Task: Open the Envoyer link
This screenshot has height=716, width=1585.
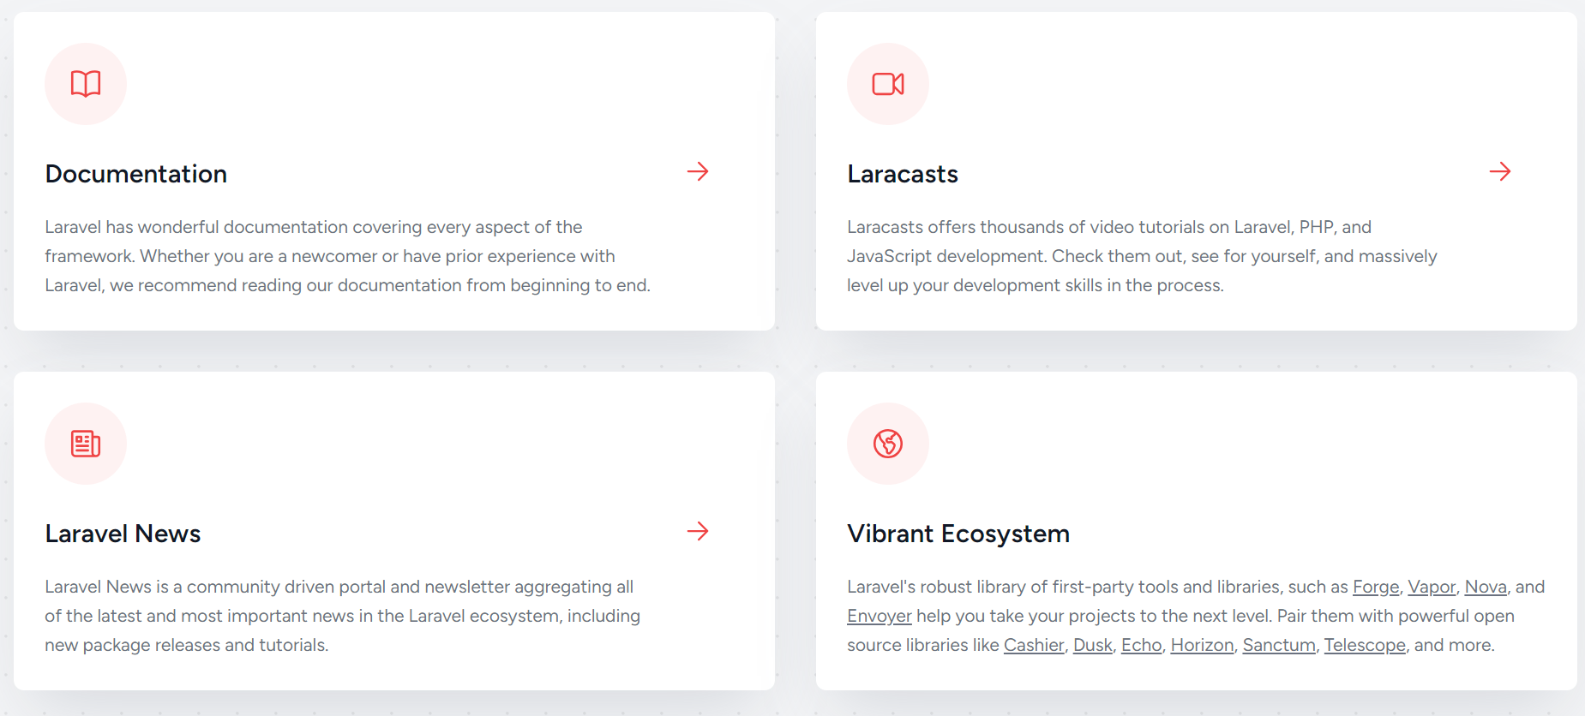Action: click(x=879, y=615)
